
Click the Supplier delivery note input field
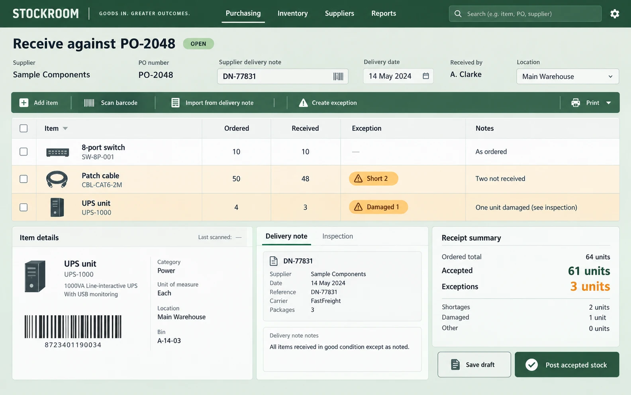pyautogui.click(x=282, y=76)
